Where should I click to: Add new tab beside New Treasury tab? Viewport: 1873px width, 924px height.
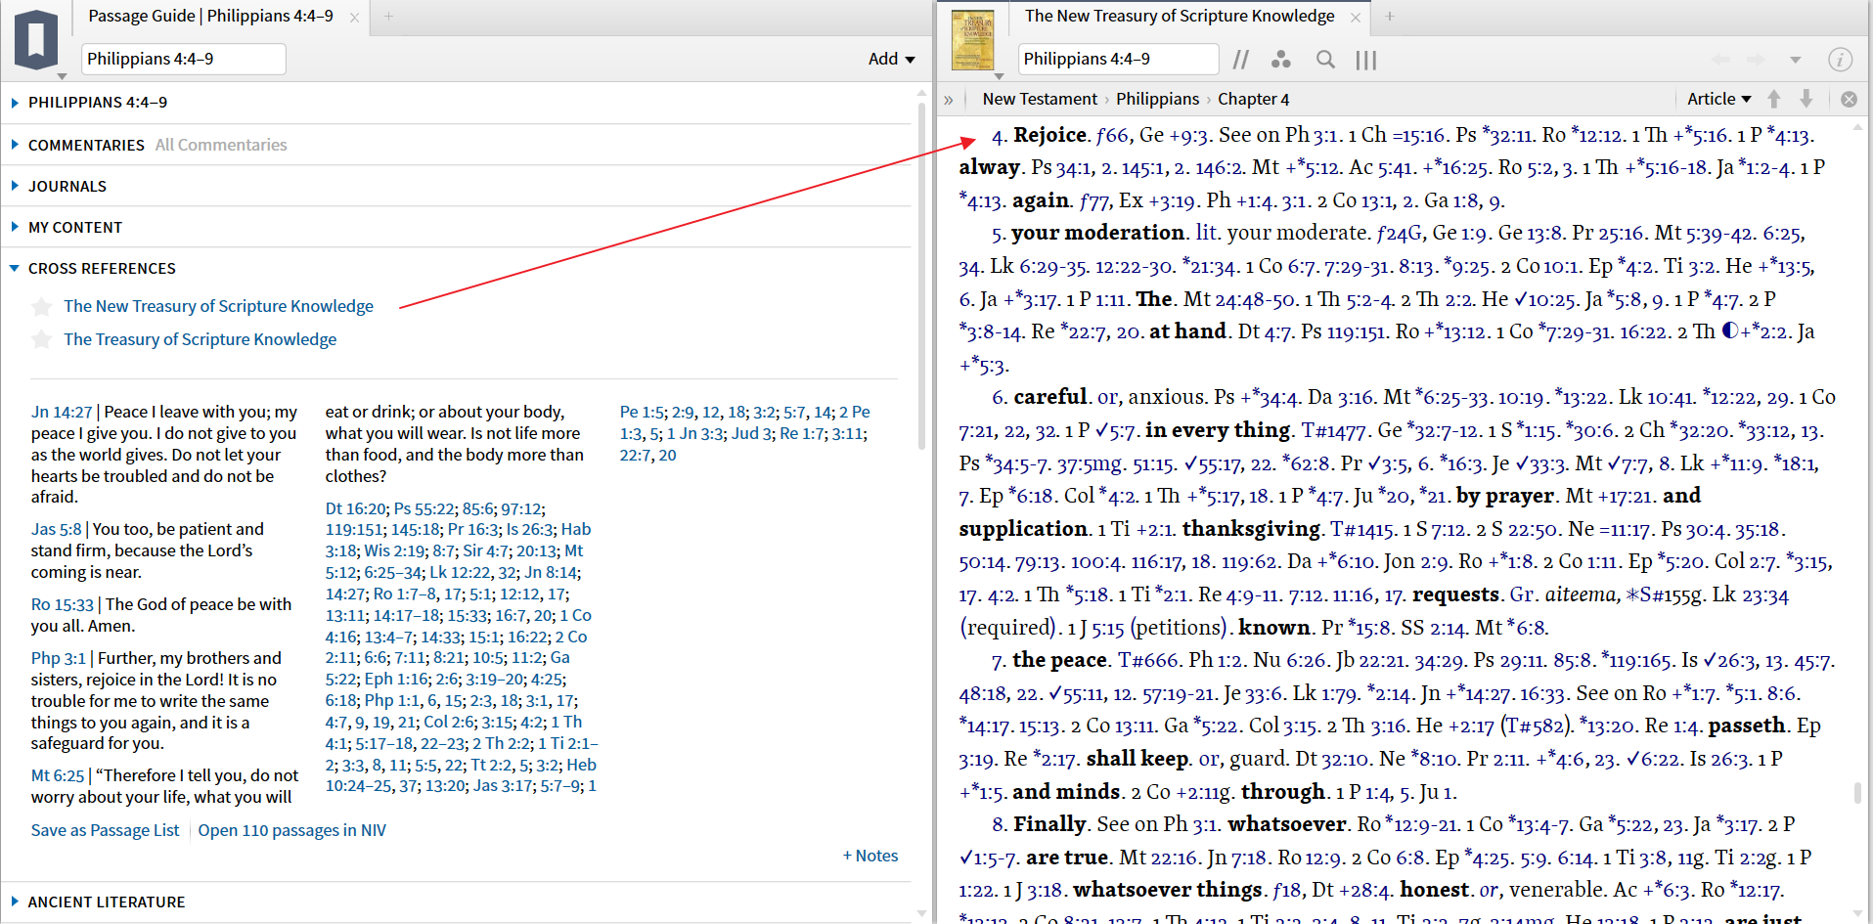coord(1390,16)
